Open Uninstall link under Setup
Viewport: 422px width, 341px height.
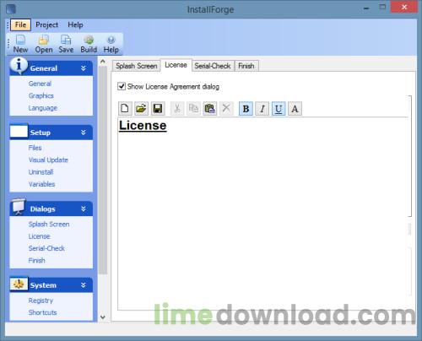[41, 172]
